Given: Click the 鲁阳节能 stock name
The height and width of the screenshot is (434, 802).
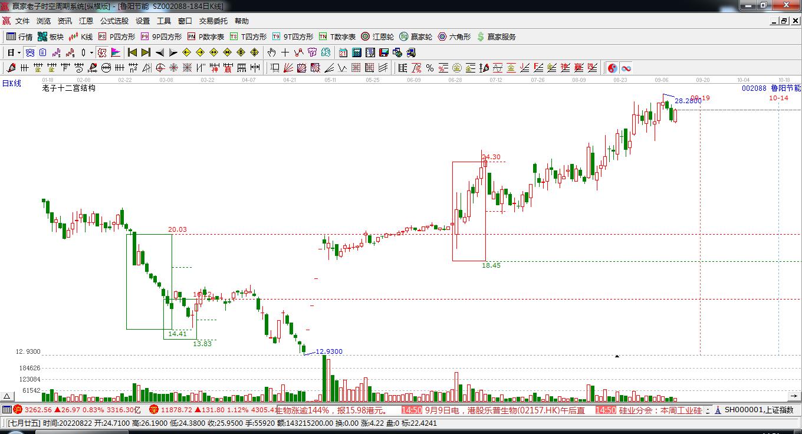Looking at the screenshot, I should click(x=786, y=88).
